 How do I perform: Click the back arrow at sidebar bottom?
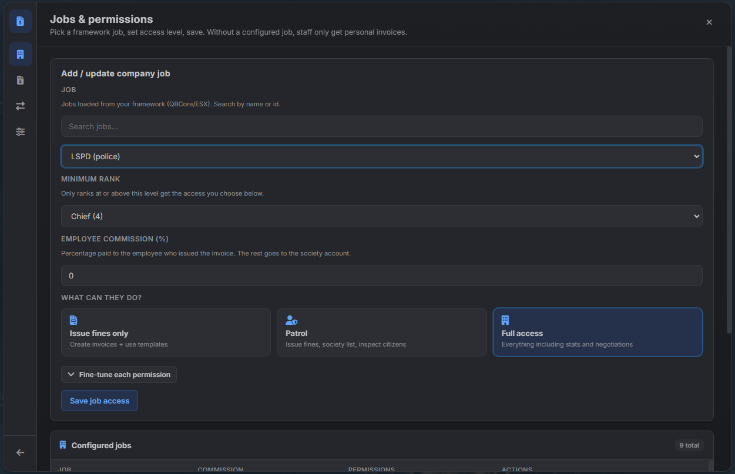point(21,452)
